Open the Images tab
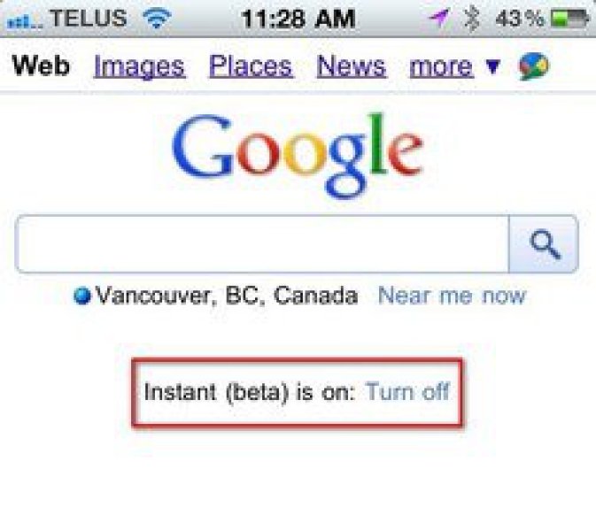This screenshot has width=596, height=531. (139, 66)
